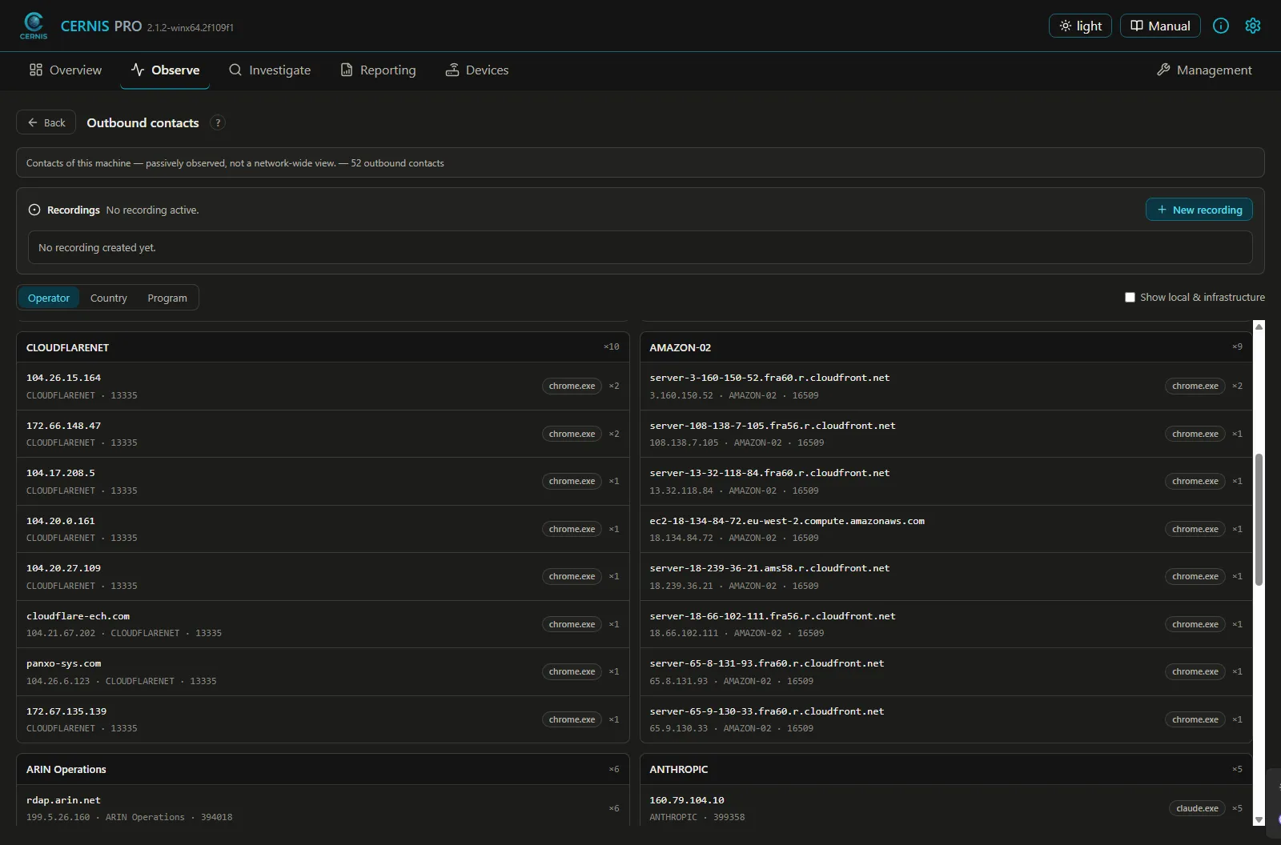Group contacts by Program

pyautogui.click(x=167, y=298)
